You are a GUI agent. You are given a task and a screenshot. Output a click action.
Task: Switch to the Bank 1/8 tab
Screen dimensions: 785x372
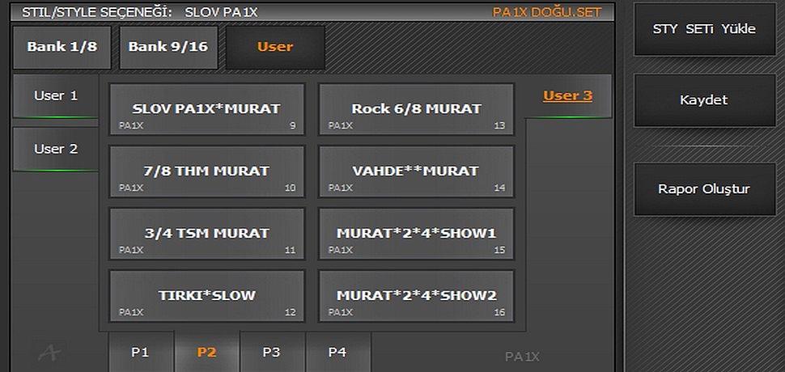click(62, 47)
